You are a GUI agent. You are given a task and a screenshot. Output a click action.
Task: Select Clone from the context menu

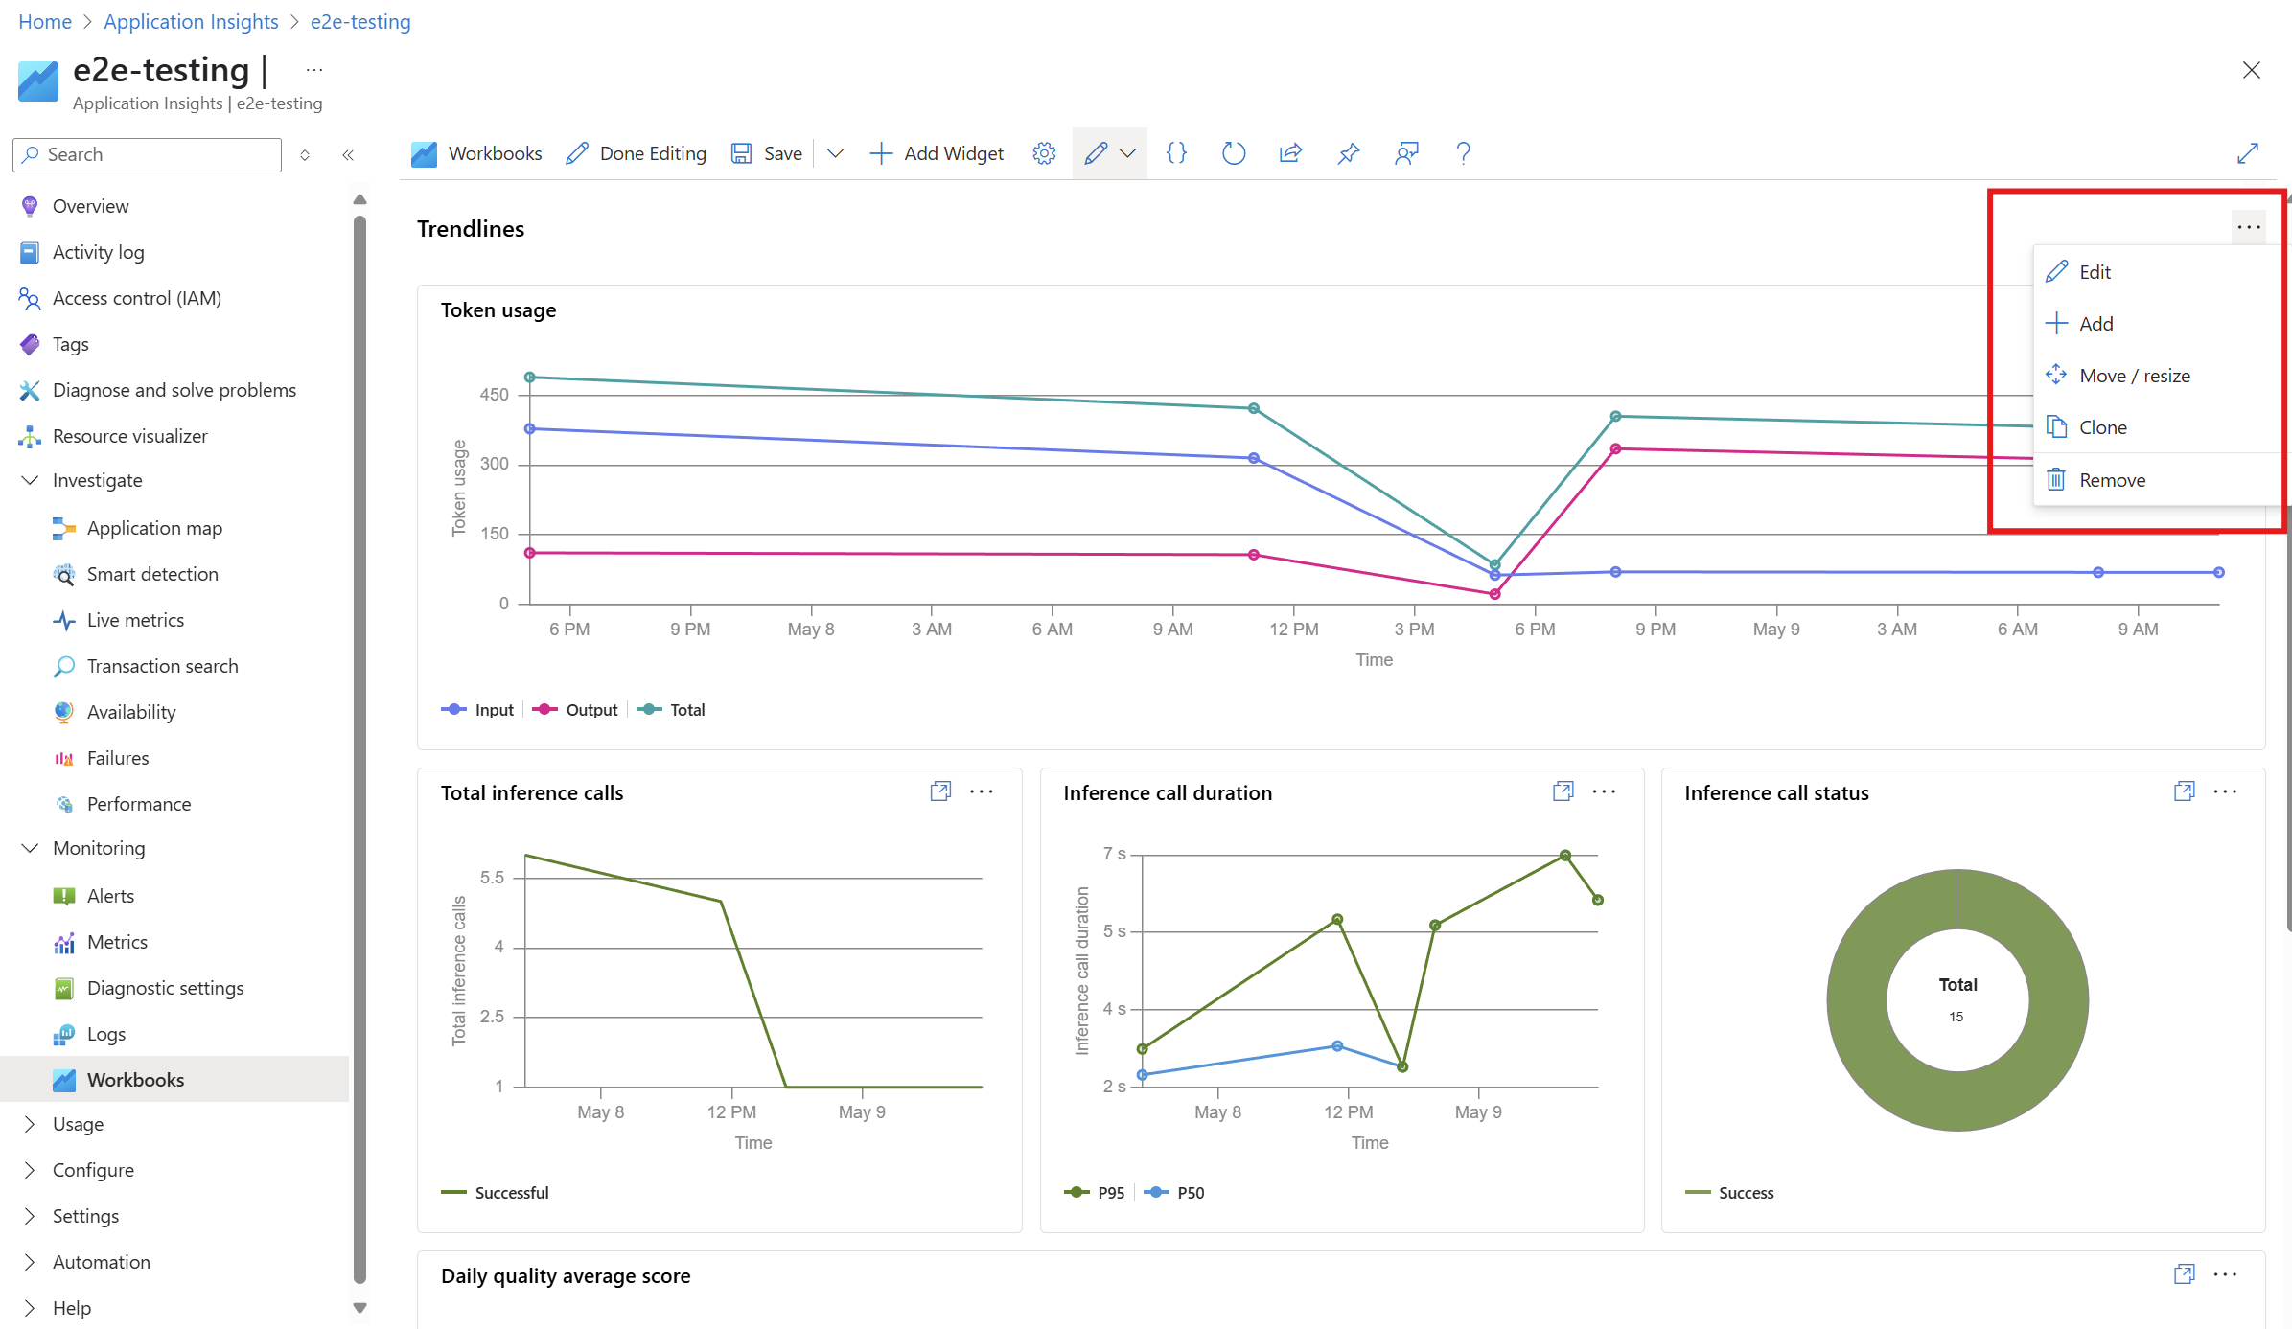coord(2102,427)
